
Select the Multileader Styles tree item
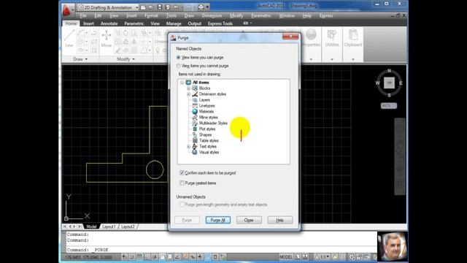[213, 123]
